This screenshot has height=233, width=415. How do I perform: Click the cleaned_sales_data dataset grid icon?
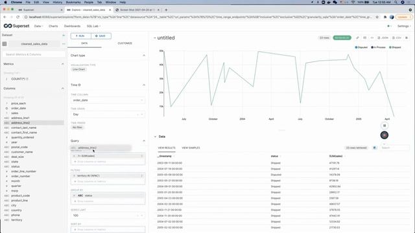pyautogui.click(x=5, y=44)
